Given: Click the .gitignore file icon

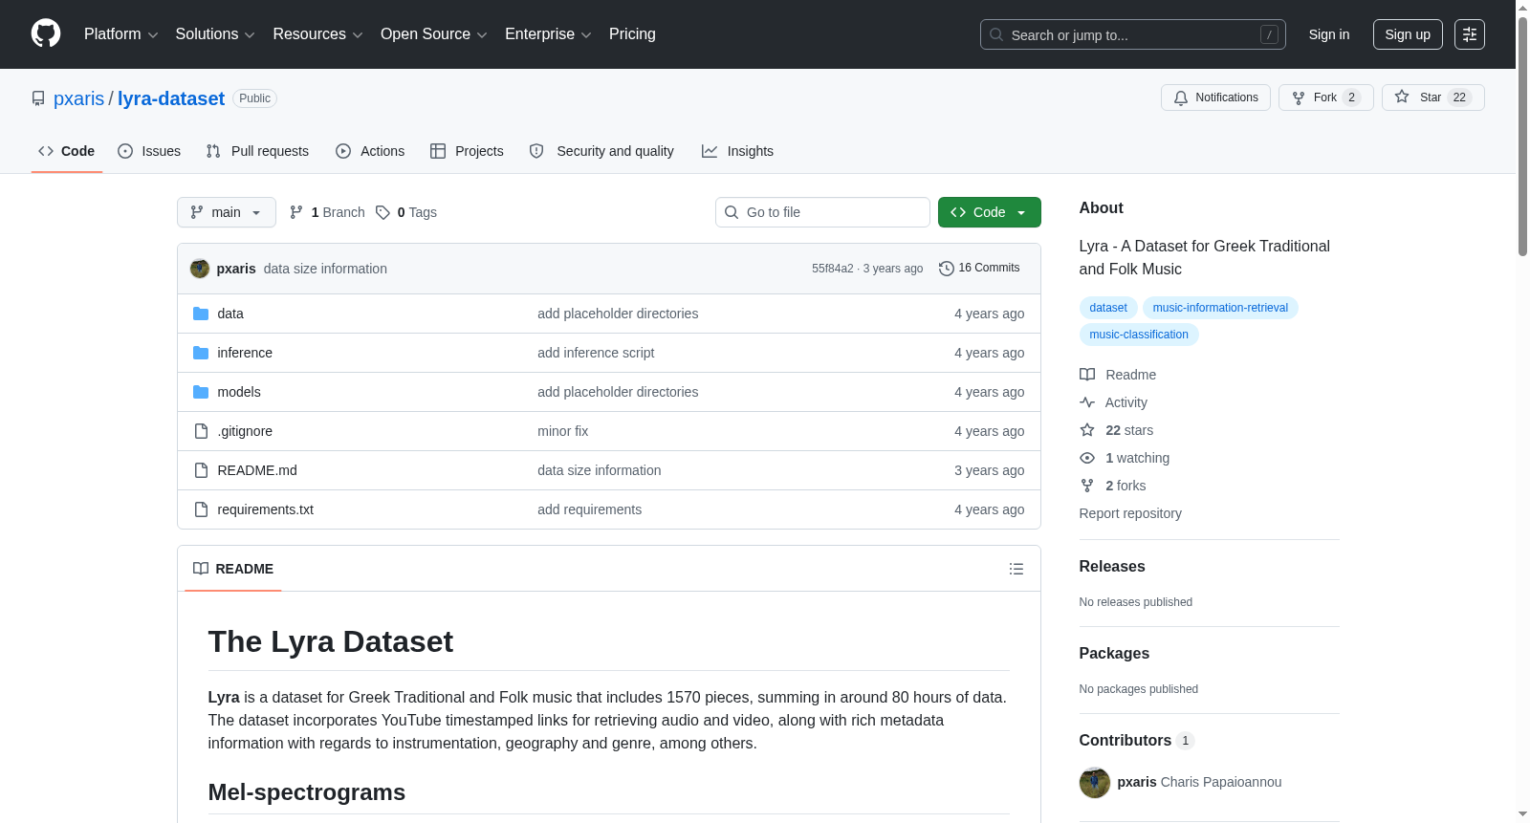Looking at the screenshot, I should (x=201, y=431).
